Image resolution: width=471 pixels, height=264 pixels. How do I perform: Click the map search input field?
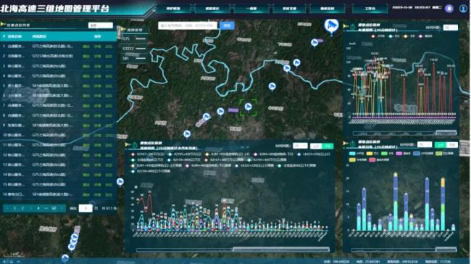[x=188, y=25]
